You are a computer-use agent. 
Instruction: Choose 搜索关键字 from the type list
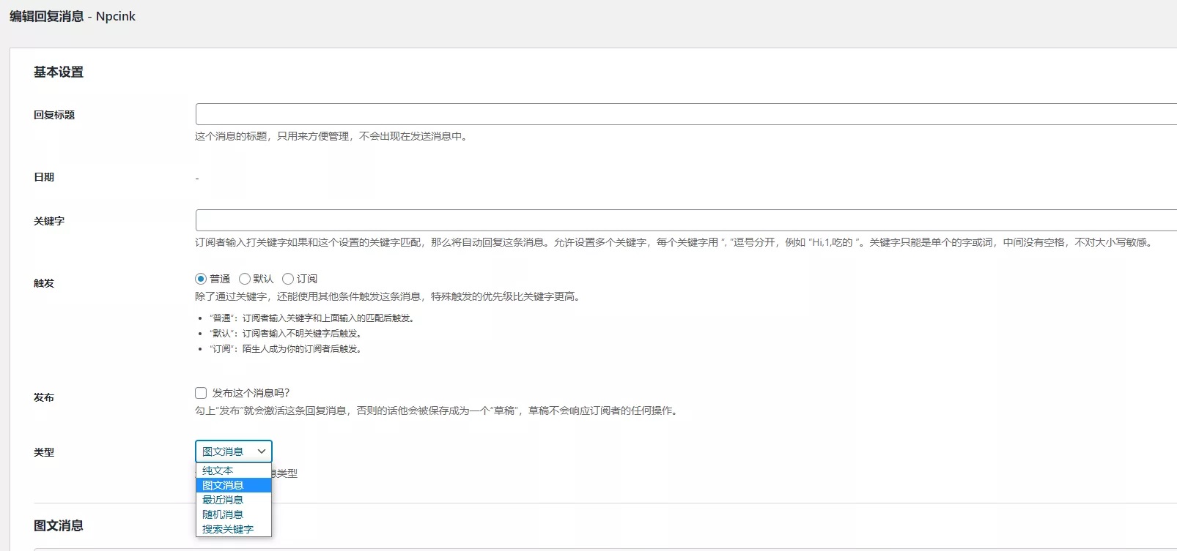point(234,529)
